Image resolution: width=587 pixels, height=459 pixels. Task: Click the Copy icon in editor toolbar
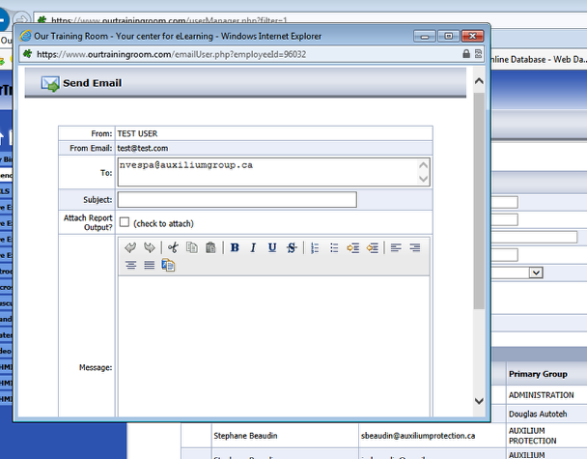point(192,247)
